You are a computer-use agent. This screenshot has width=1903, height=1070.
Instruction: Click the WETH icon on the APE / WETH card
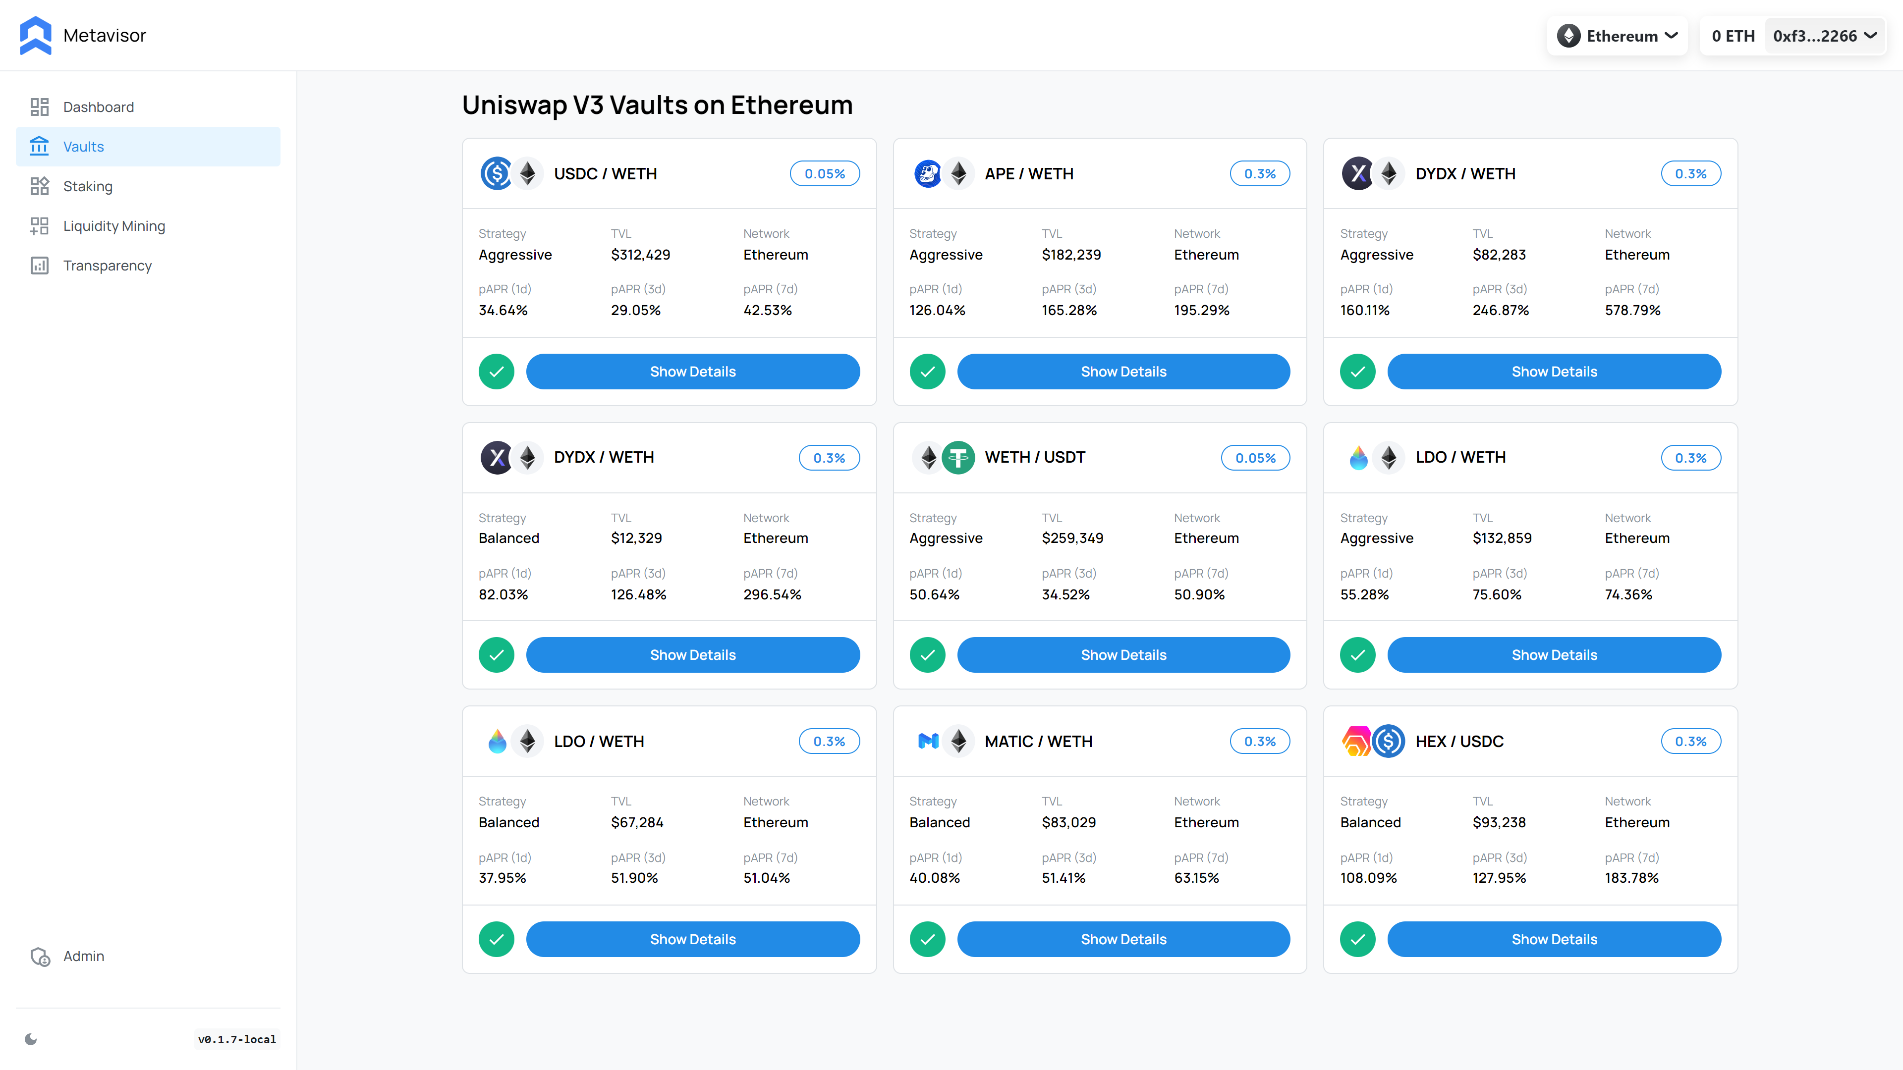coord(958,173)
